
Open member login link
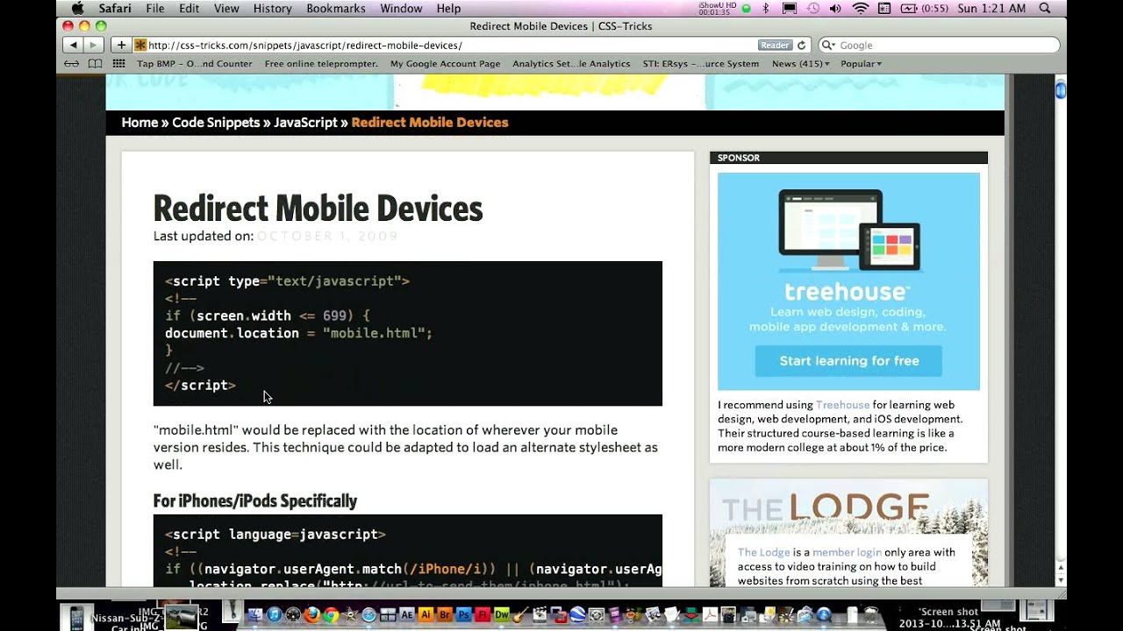click(847, 552)
